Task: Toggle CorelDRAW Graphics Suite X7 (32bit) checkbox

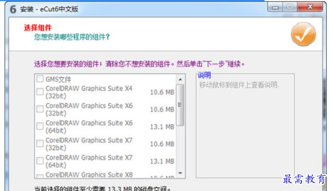Action: pos(40,143)
